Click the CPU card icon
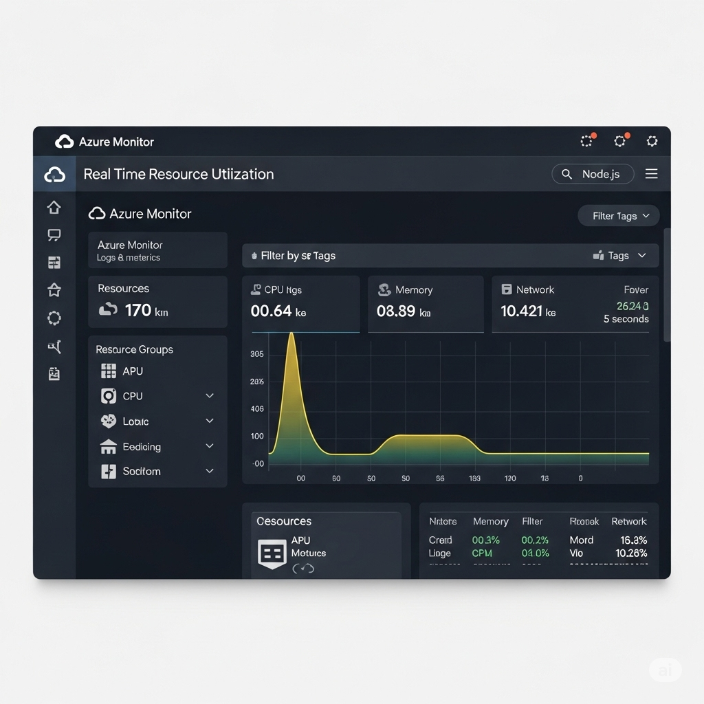 click(256, 289)
